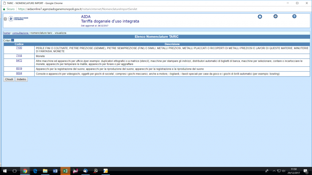Viewport: 312px width, 175px height.
Task: Open nomenclature code 9504
Action: [x=19, y=73]
